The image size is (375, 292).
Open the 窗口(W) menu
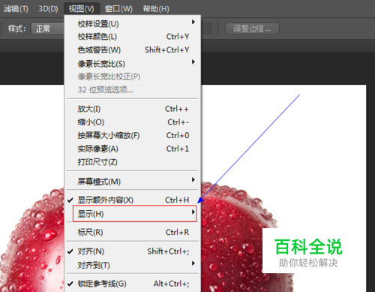pyautogui.click(x=118, y=9)
